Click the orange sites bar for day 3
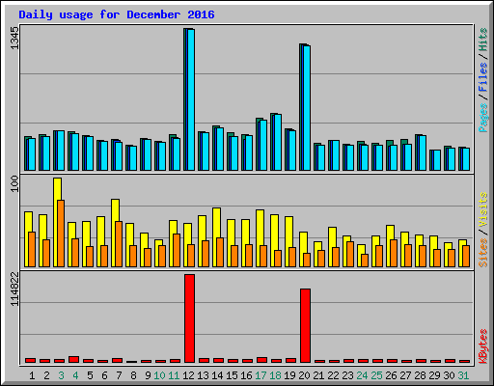494x386 pixels. 61,234
